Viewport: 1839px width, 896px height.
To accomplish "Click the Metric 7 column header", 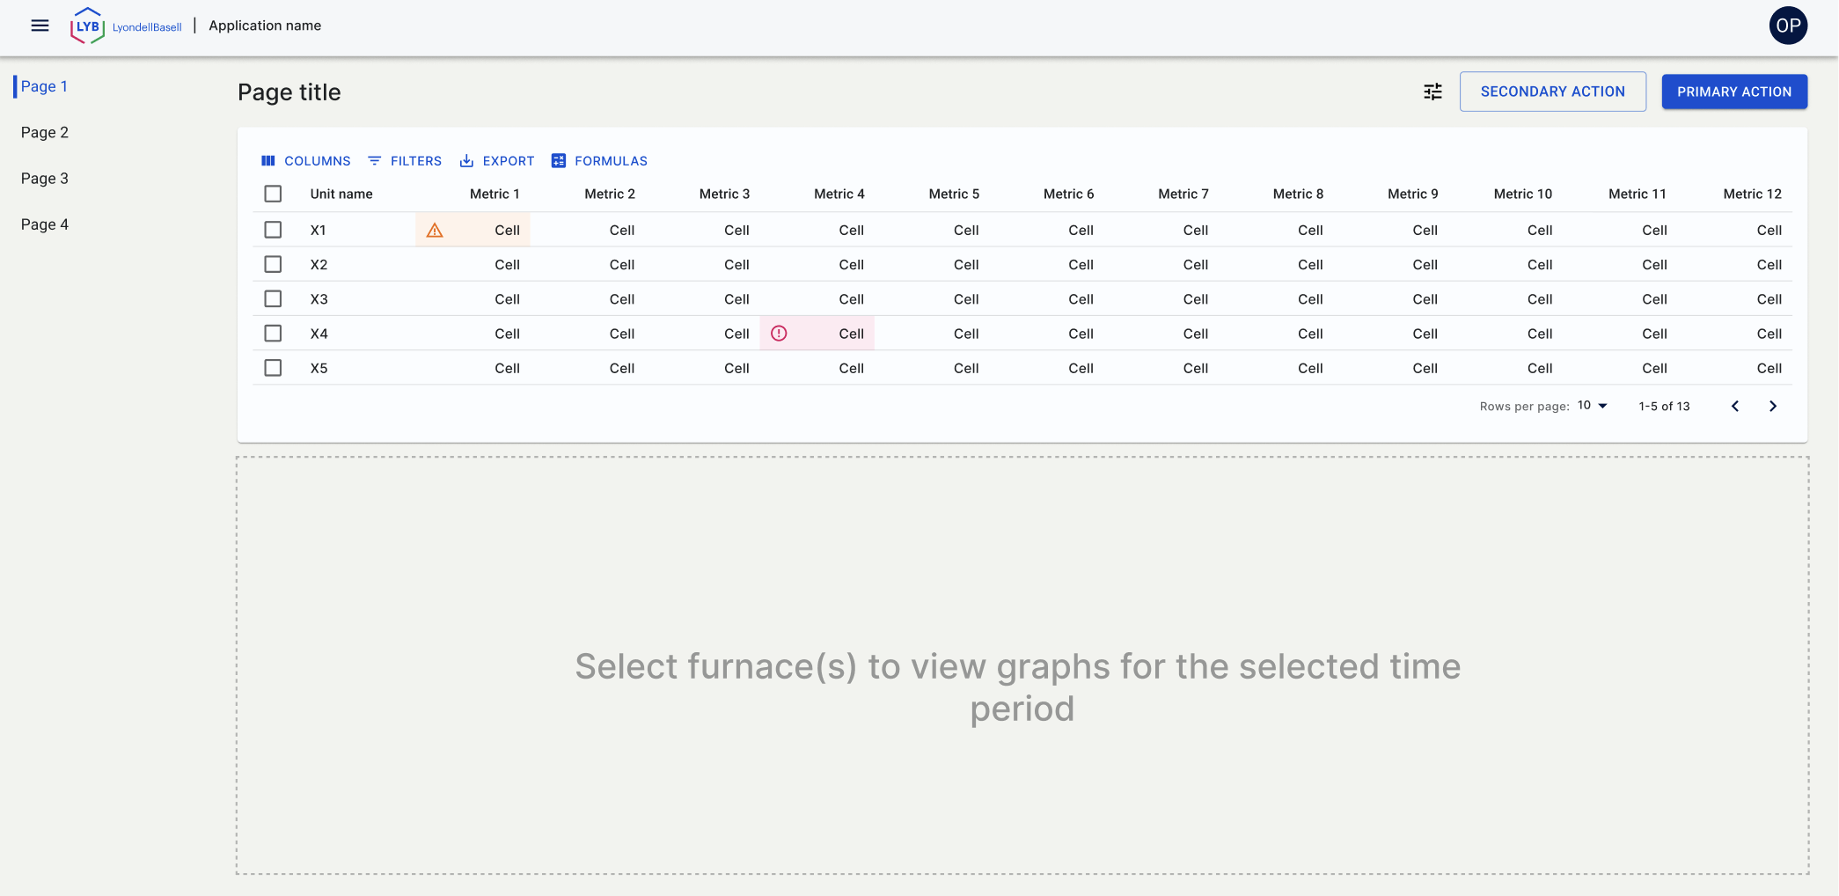I will (1183, 194).
